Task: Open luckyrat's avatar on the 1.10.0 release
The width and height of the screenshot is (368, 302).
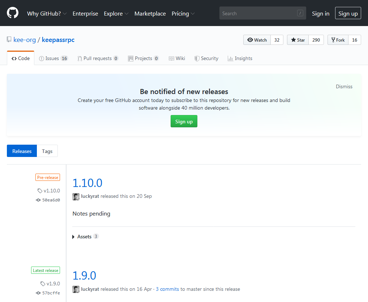Action: pos(76,196)
